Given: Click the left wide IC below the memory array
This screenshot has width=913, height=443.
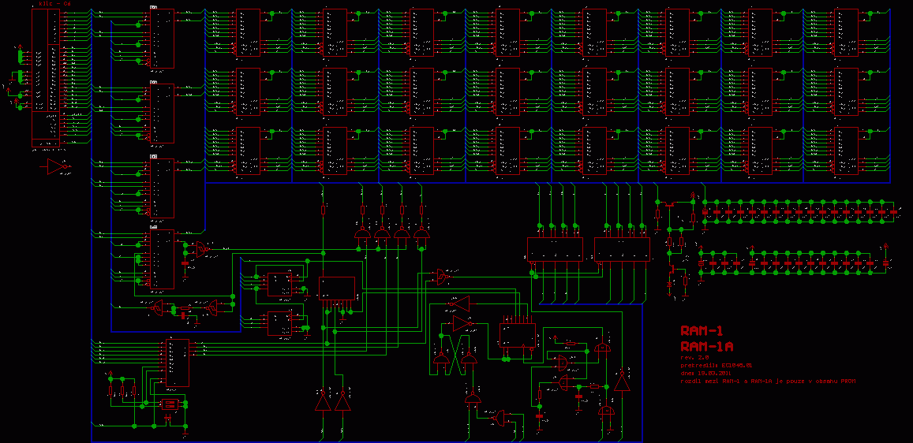Looking at the screenshot, I should [x=555, y=250].
